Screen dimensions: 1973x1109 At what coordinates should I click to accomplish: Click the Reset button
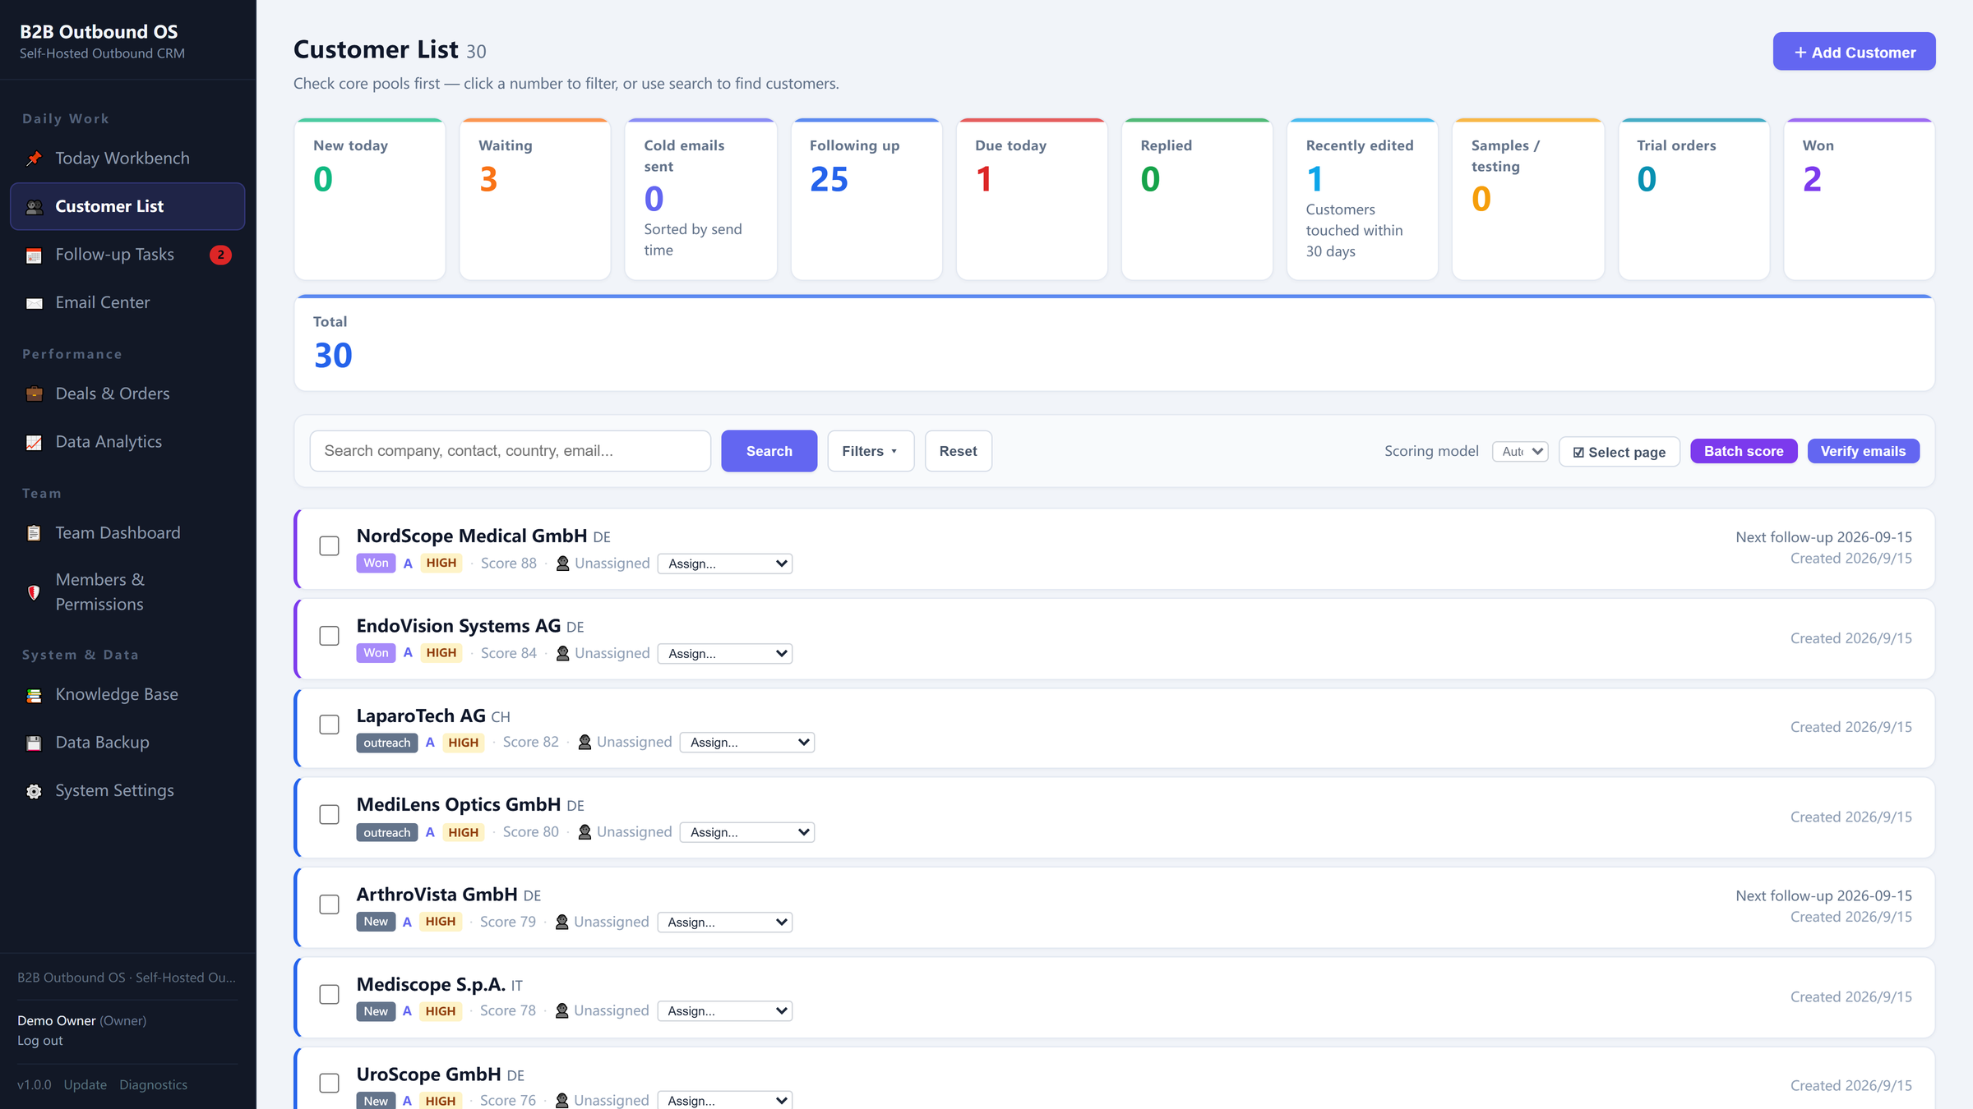point(959,451)
